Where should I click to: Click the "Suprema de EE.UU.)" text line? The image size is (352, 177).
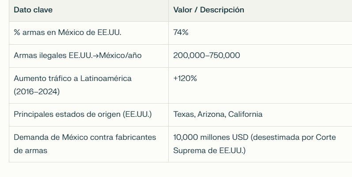click(x=209, y=151)
